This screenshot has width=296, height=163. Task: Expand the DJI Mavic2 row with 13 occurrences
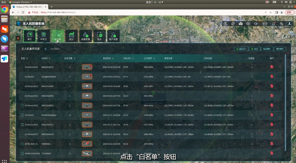22,115
